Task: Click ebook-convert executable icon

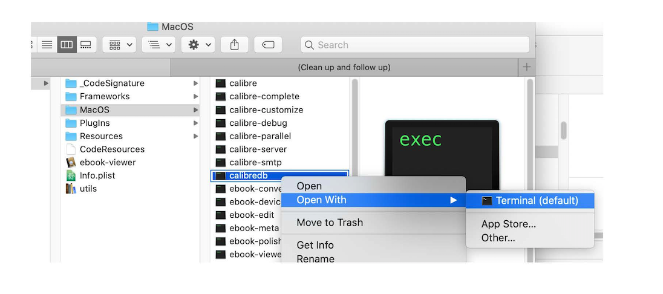Action: point(220,189)
